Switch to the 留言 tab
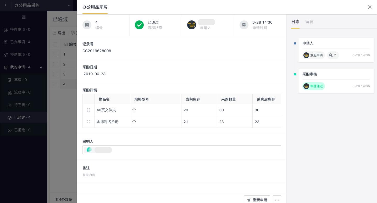Image resolution: width=377 pixels, height=203 pixels. (x=309, y=22)
